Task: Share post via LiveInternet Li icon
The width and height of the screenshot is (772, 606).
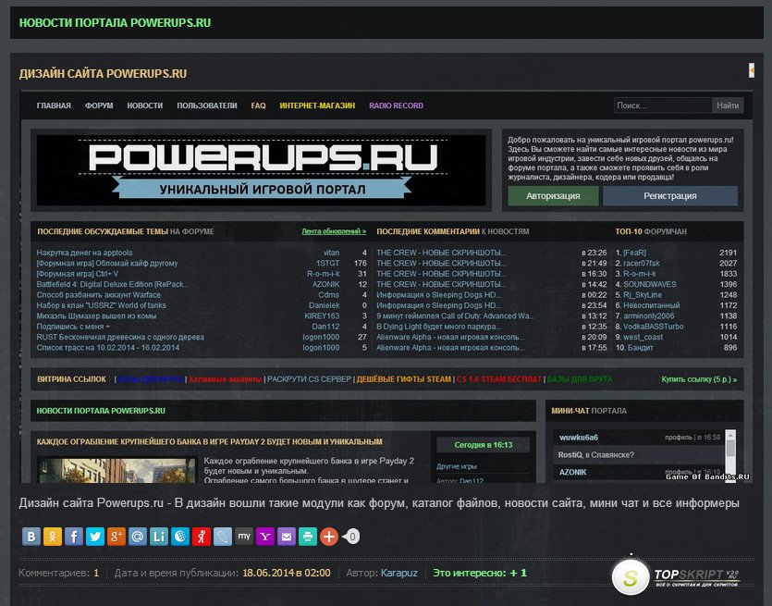Action: (158, 536)
